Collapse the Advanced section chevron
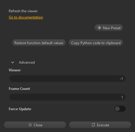135x132 pixels. (13, 62)
